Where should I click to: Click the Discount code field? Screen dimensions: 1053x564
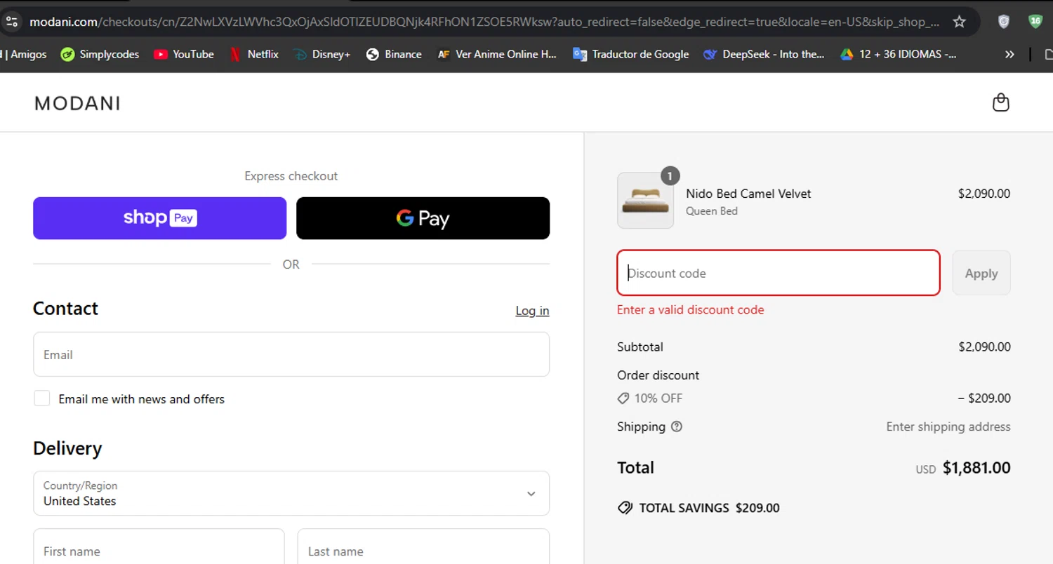coord(779,273)
